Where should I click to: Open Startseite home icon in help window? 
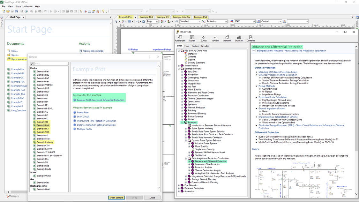[227, 39]
